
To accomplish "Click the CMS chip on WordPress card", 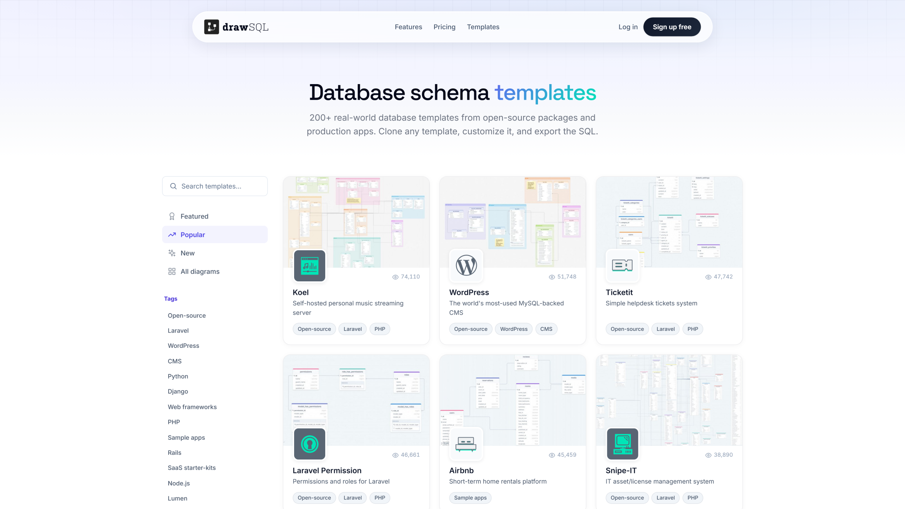I will pyautogui.click(x=546, y=329).
